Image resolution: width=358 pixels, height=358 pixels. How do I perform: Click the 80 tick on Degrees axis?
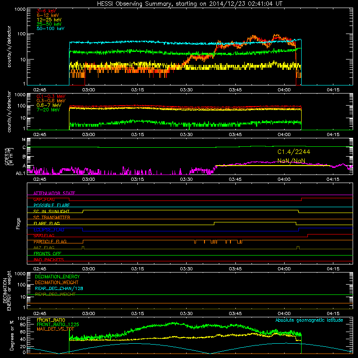tap(23, 324)
